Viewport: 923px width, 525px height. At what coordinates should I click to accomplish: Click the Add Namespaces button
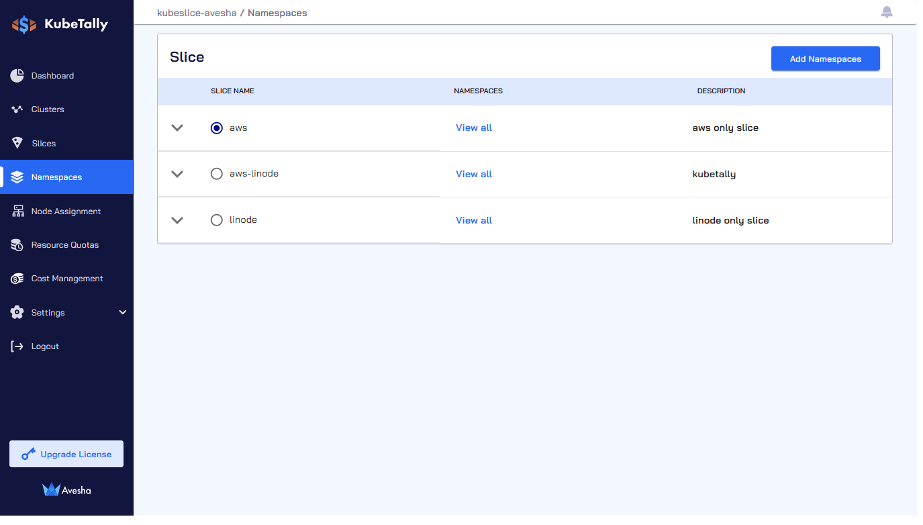tap(826, 59)
